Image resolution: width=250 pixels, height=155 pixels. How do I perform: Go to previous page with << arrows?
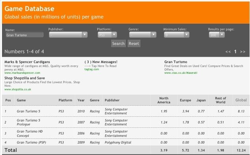(x=228, y=52)
